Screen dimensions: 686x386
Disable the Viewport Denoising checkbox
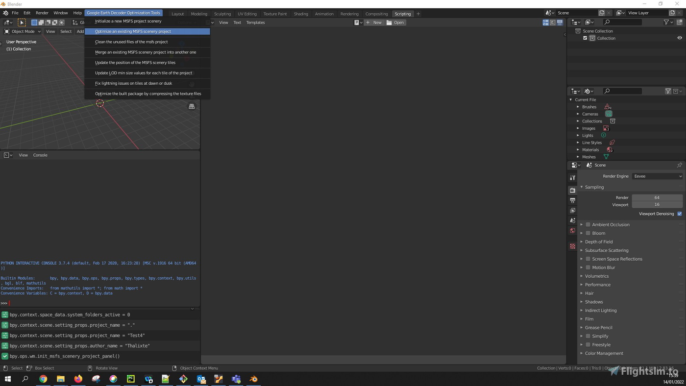click(x=679, y=214)
